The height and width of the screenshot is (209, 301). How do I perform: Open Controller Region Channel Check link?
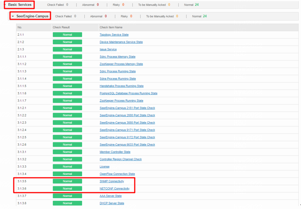(121, 159)
